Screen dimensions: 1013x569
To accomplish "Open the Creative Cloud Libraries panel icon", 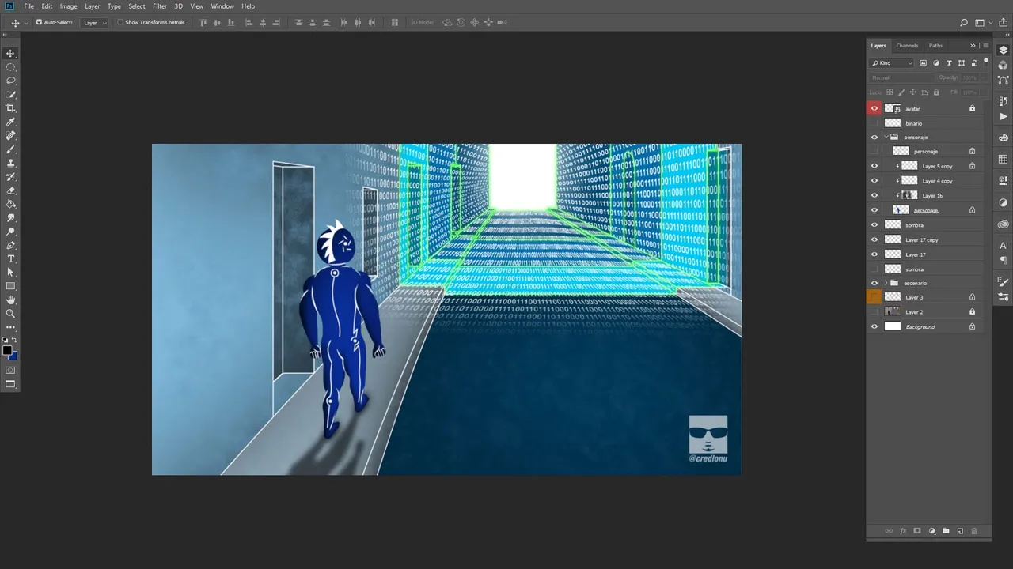I will click(x=1004, y=224).
